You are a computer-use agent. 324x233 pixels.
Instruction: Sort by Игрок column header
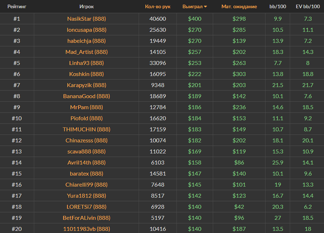[x=86, y=7]
